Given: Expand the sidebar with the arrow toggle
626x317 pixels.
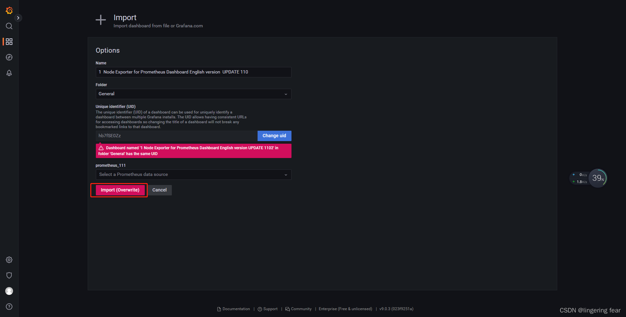Looking at the screenshot, I should (x=18, y=18).
